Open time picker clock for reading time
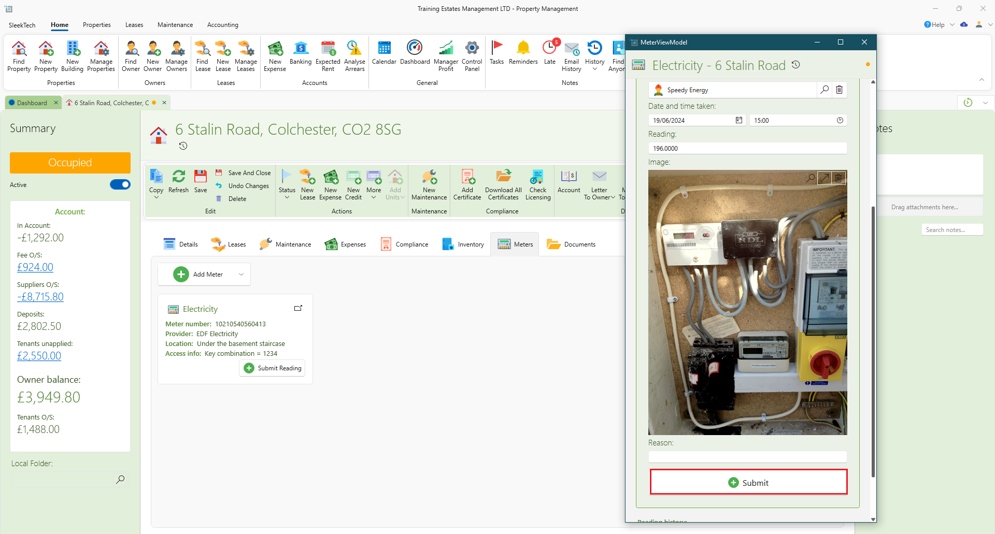The height and width of the screenshot is (534, 995). point(840,120)
